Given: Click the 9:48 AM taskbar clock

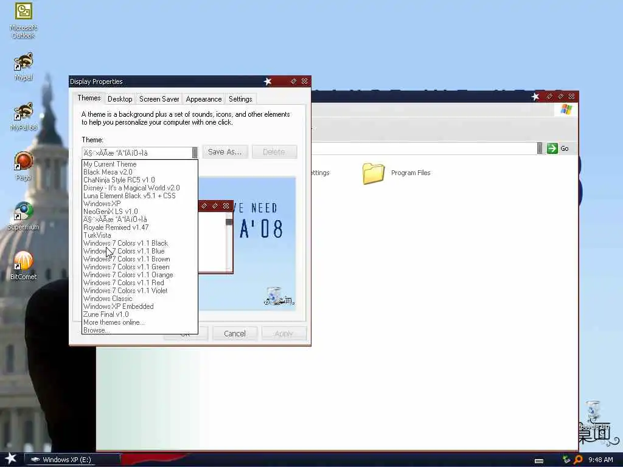Looking at the screenshot, I should click(x=600, y=460).
